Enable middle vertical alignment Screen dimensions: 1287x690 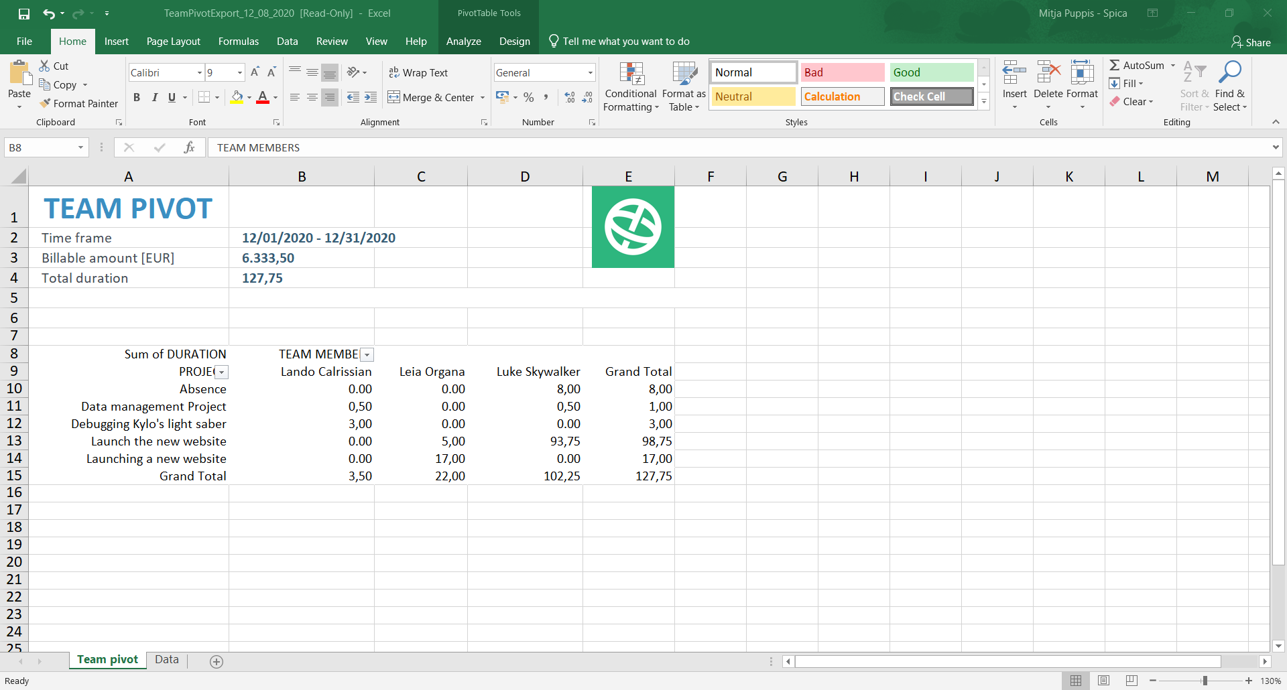click(312, 72)
